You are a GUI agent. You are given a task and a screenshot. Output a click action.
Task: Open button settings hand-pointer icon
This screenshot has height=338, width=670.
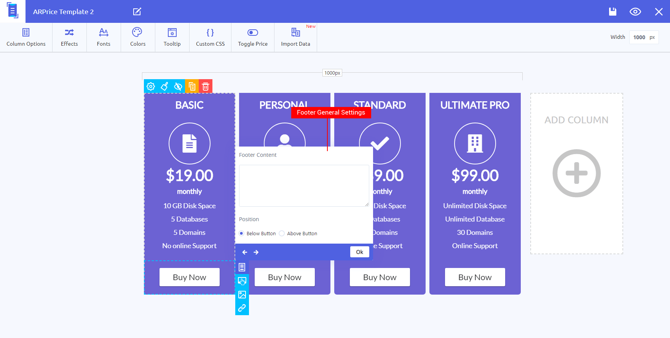(242, 281)
